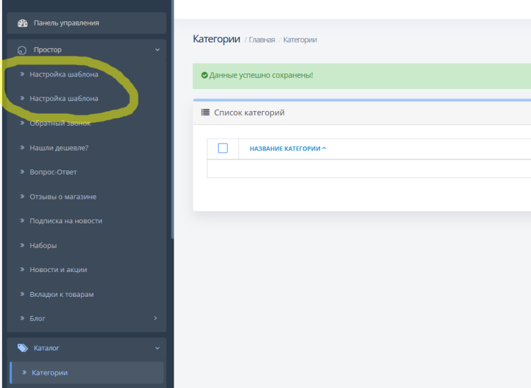Go to Главная via the breadcrumb link
The image size is (531, 388).
click(x=261, y=40)
